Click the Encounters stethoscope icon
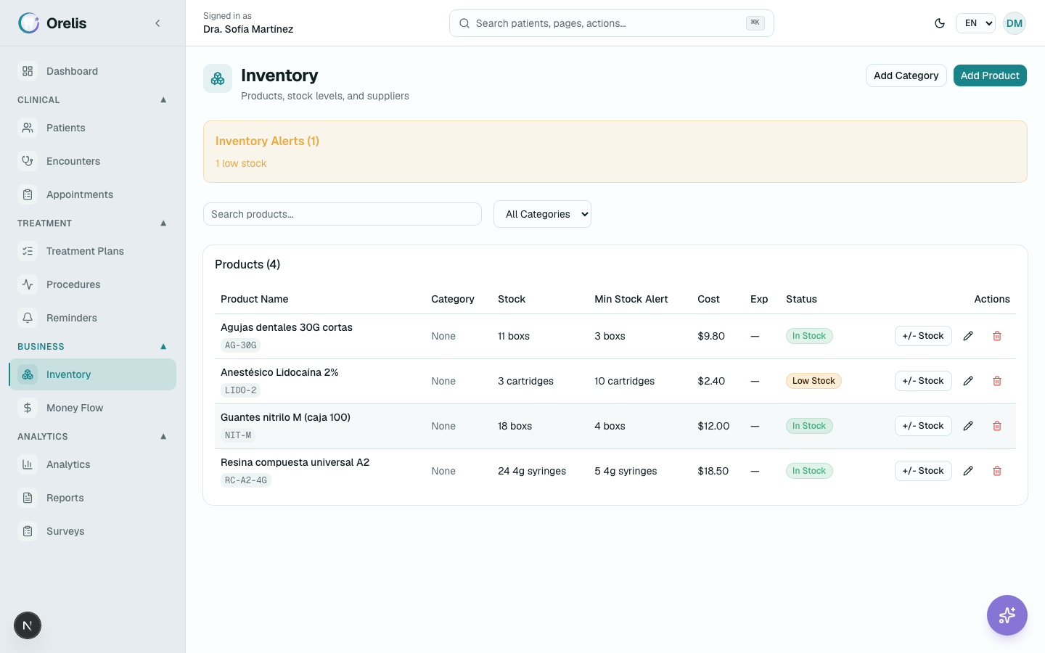The height and width of the screenshot is (653, 1045). 28,161
